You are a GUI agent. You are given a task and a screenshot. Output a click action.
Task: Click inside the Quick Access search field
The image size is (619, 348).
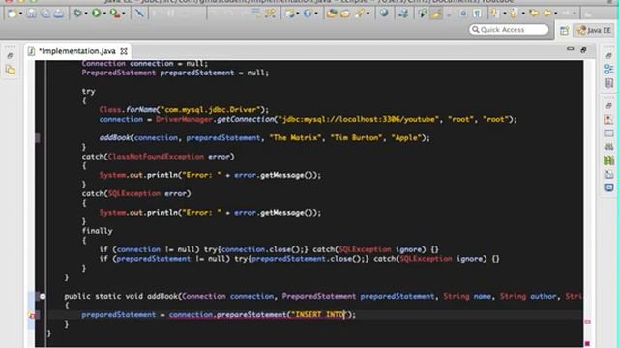[x=509, y=30]
